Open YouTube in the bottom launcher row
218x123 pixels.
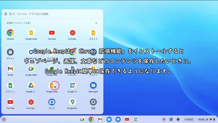[10, 102]
